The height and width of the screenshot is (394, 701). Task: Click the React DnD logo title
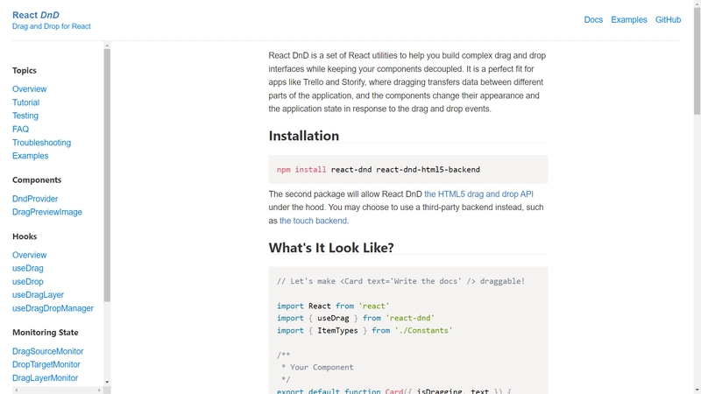pyautogui.click(x=36, y=15)
